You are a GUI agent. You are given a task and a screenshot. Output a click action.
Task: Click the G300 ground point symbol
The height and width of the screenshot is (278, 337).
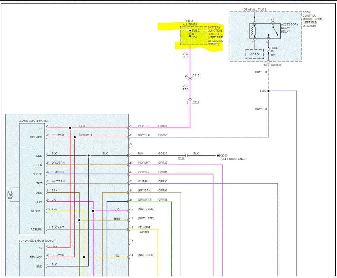tap(219, 155)
